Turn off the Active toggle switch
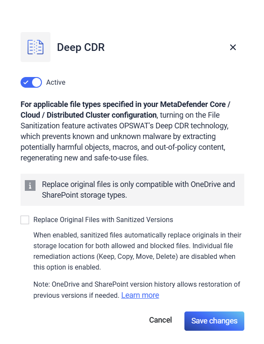Image resolution: width=264 pixels, height=344 pixels. [31, 82]
